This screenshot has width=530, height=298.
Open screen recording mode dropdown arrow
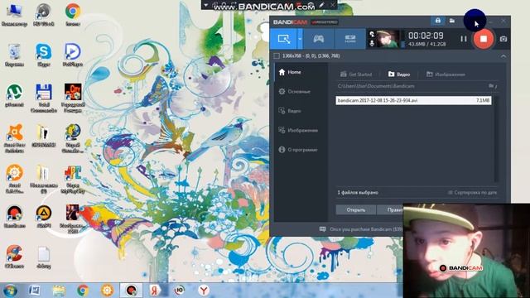(x=300, y=39)
